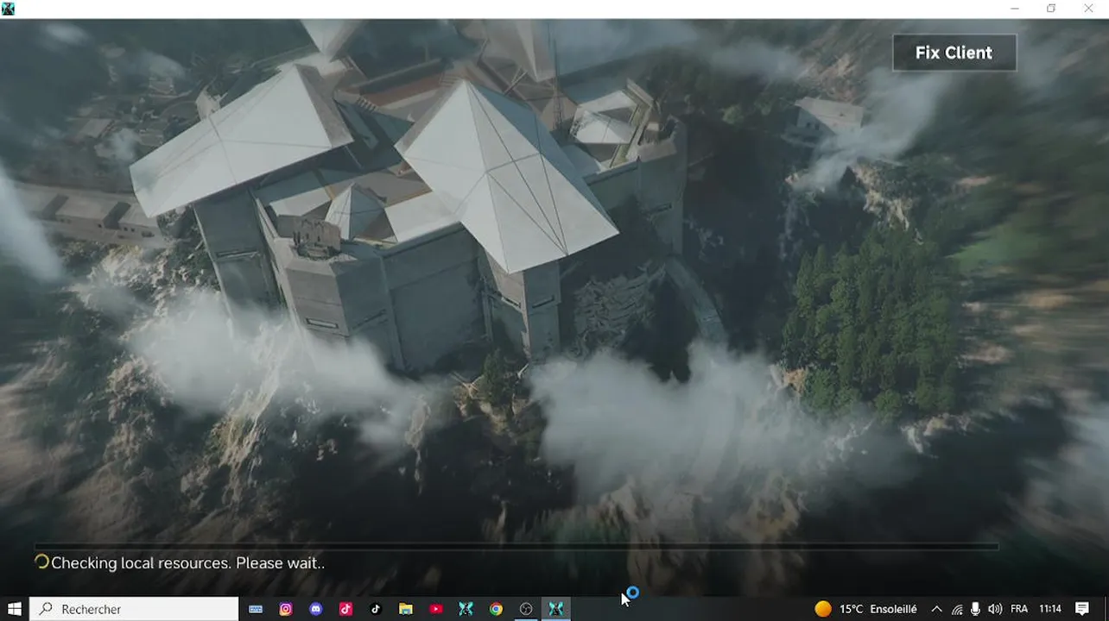Select the active game client taskbar icon
Image resolution: width=1109 pixels, height=621 pixels.
[556, 609]
